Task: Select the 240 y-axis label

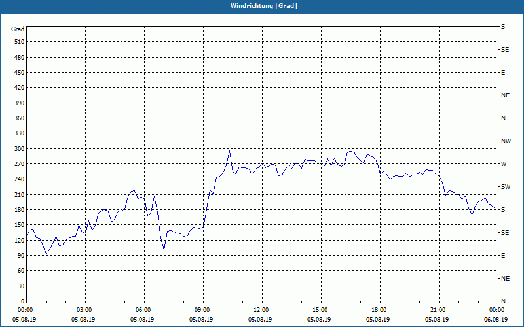Action: (x=20, y=179)
